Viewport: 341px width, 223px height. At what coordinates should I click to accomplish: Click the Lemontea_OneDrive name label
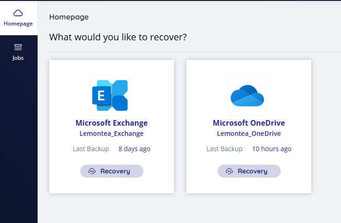[x=249, y=134]
